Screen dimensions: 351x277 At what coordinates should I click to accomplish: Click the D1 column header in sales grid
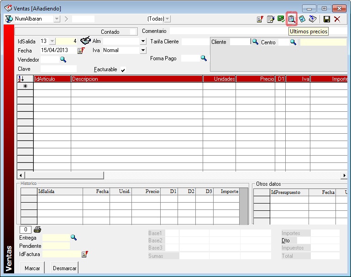point(280,79)
